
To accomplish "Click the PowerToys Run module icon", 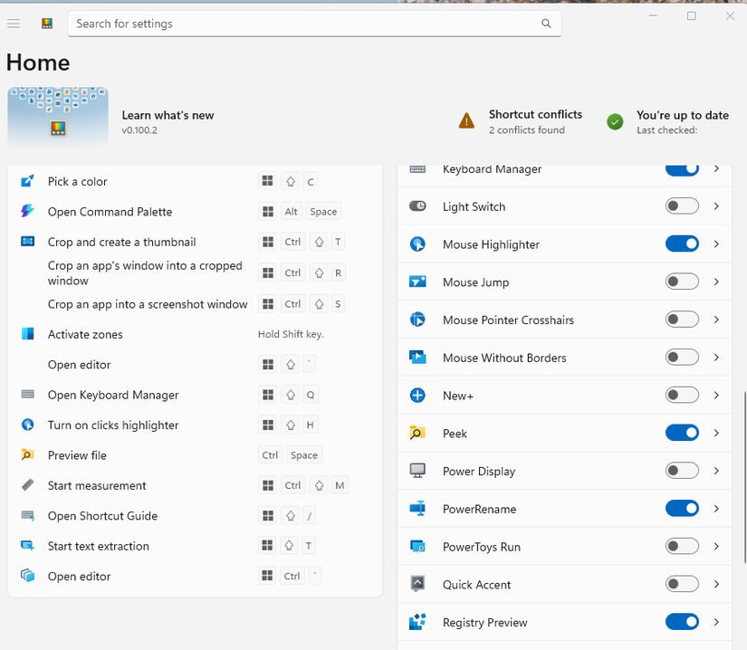I will tap(417, 546).
